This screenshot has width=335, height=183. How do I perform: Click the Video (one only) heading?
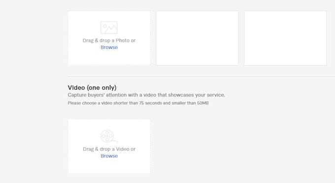point(92,88)
